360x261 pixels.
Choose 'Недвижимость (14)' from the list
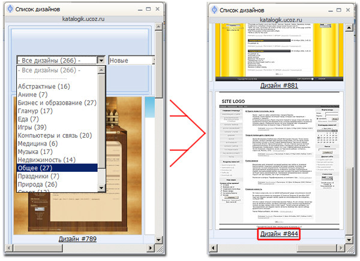[x=55, y=160]
